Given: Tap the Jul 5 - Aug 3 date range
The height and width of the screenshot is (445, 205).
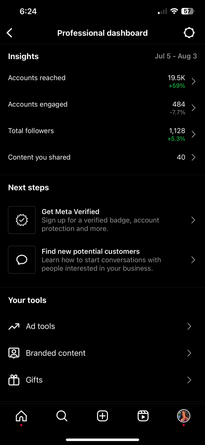Looking at the screenshot, I should pyautogui.click(x=176, y=56).
